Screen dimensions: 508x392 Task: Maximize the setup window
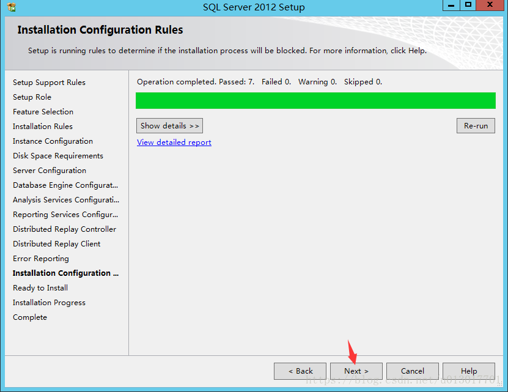click(468, 5)
